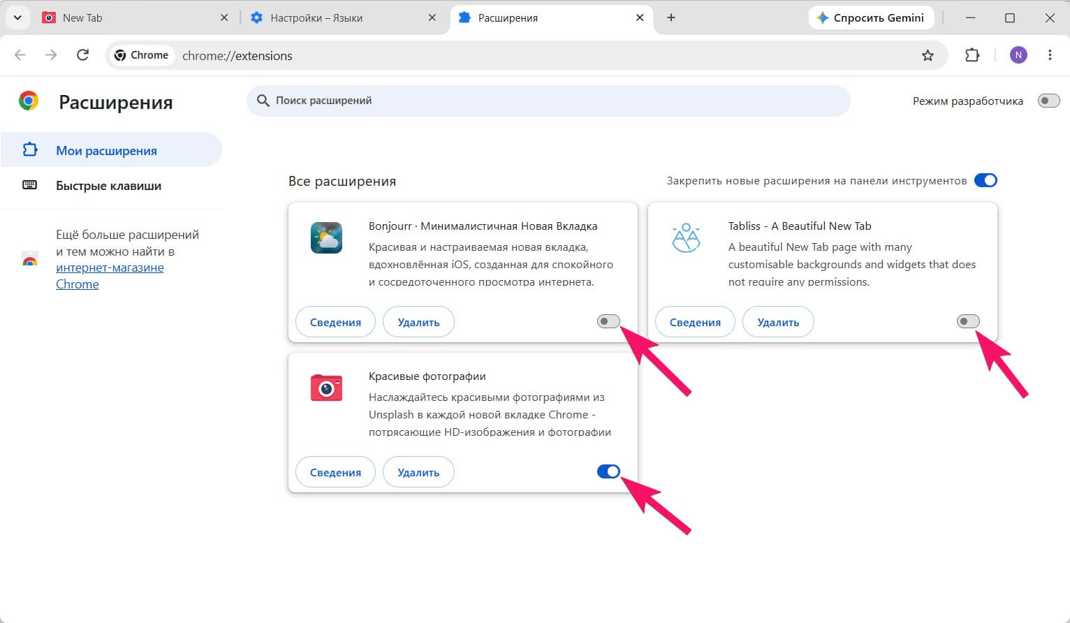Click Удалить on the Tabliss card
This screenshot has height=623, width=1070.
coord(778,322)
